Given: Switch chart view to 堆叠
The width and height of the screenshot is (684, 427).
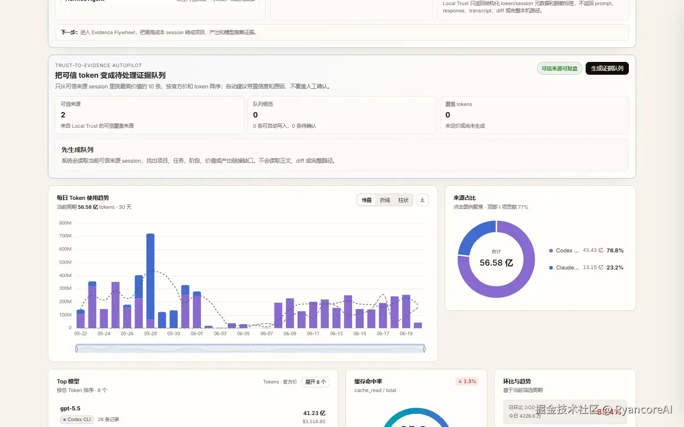Looking at the screenshot, I should point(367,200).
